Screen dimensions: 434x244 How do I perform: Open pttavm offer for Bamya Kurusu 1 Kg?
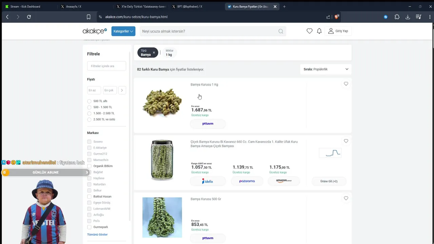208,124
